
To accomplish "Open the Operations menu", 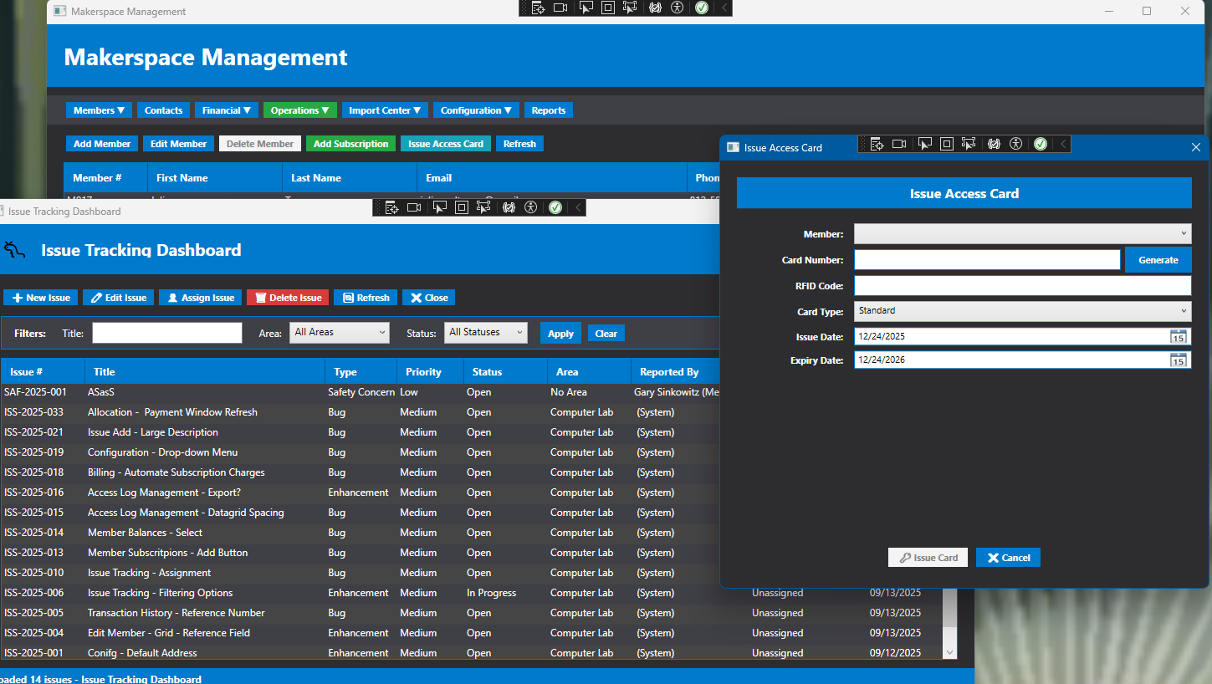I will coord(299,110).
